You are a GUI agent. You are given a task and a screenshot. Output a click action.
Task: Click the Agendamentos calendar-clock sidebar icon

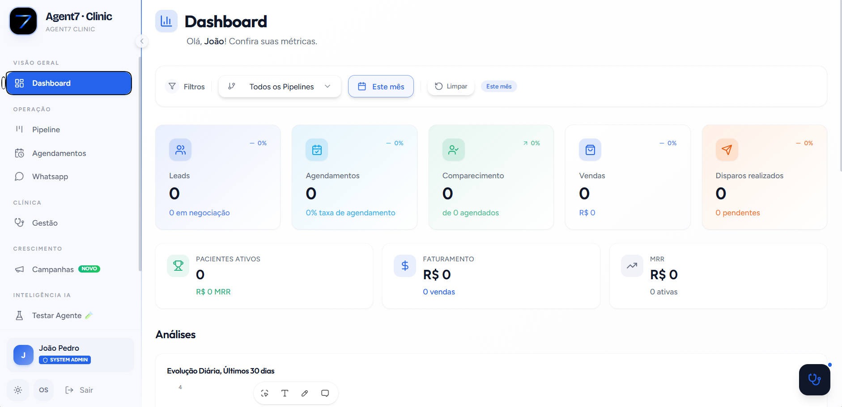pyautogui.click(x=19, y=153)
